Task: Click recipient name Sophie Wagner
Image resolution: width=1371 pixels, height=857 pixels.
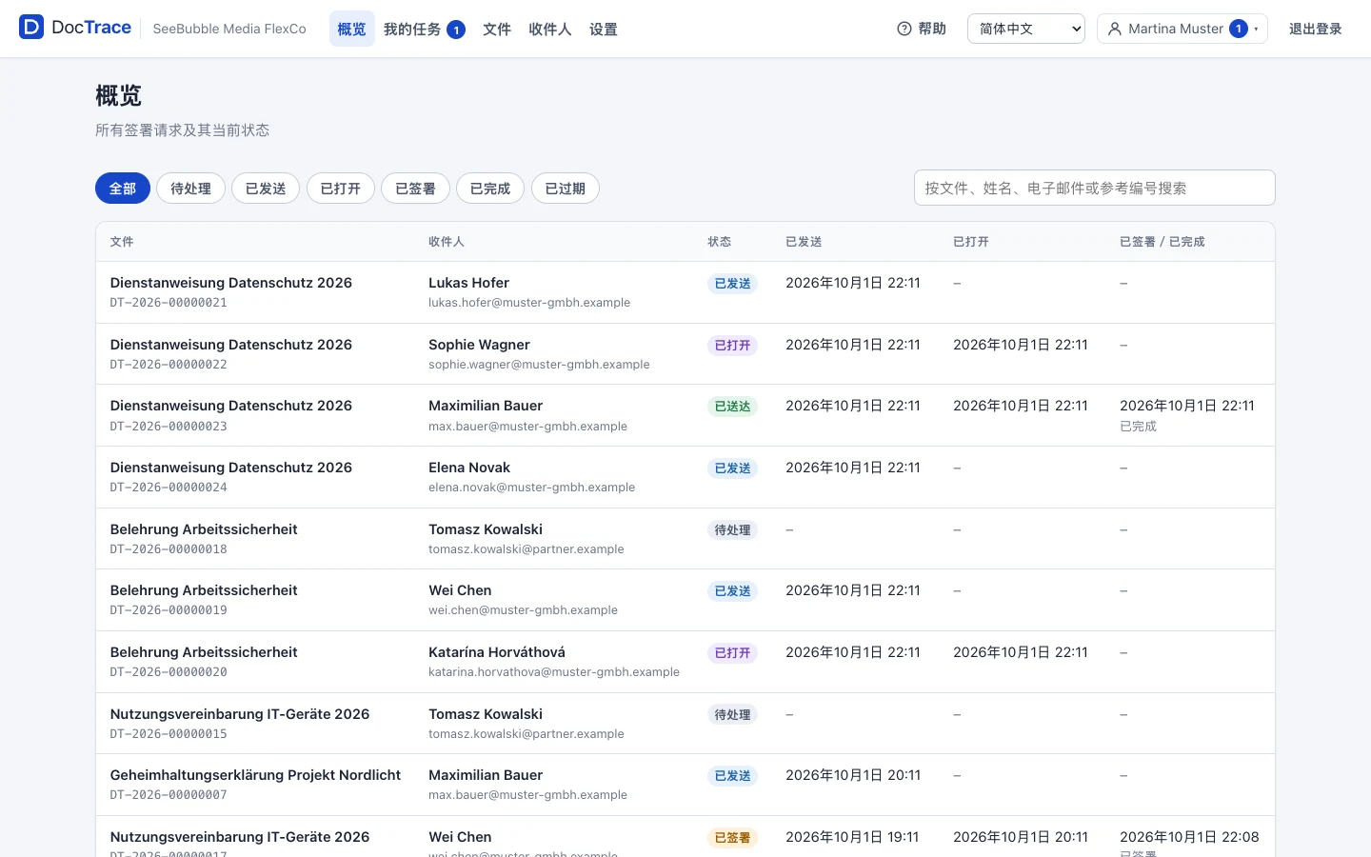Action: pyautogui.click(x=479, y=345)
